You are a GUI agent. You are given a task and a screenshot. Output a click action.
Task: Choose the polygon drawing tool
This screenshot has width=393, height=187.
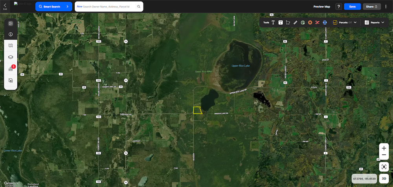point(288,23)
